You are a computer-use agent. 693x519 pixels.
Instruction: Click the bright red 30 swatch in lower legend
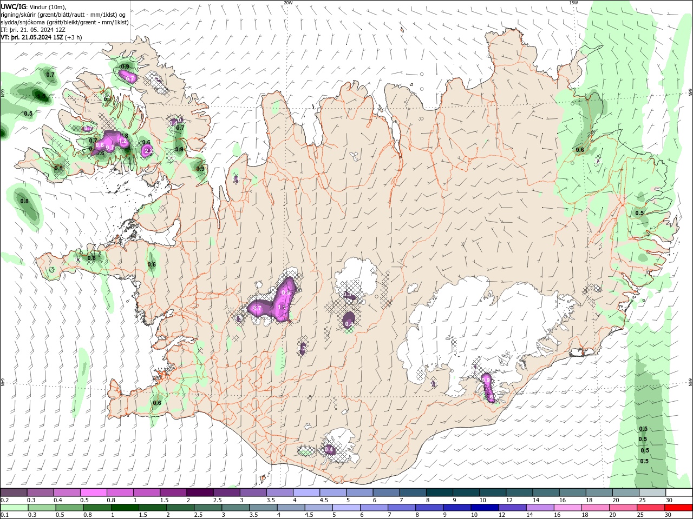pos(678,508)
